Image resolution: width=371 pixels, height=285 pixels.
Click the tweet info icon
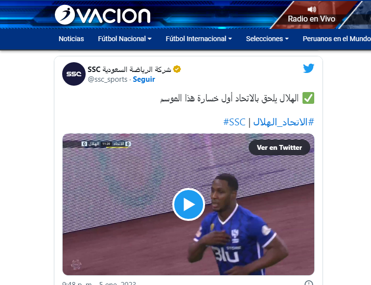[x=308, y=283]
